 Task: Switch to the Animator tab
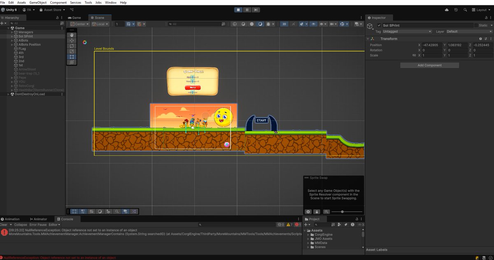39,219
